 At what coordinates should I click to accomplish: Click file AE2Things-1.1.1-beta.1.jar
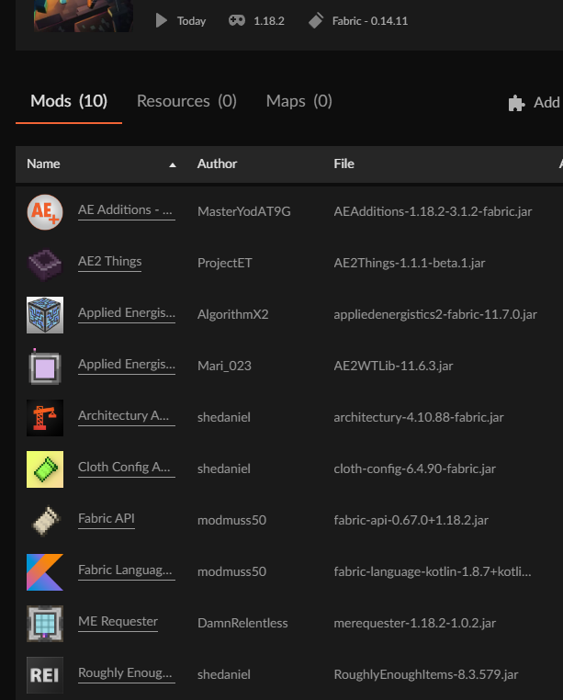pos(410,263)
